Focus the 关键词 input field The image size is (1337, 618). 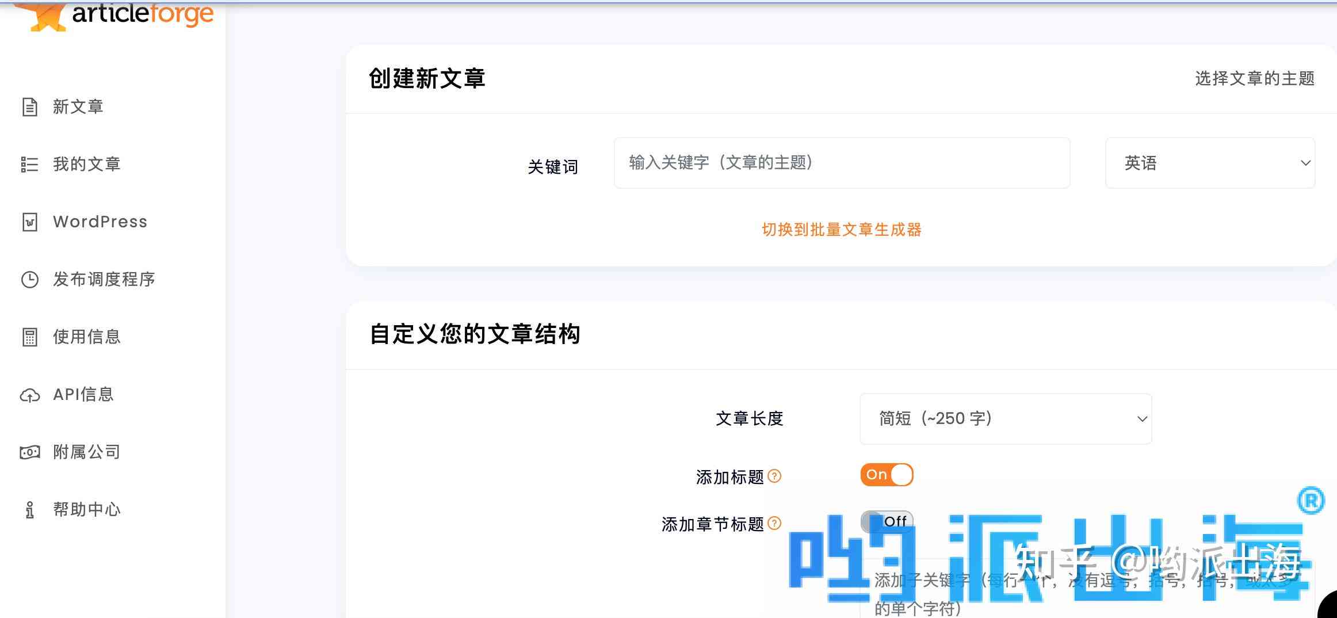842,163
